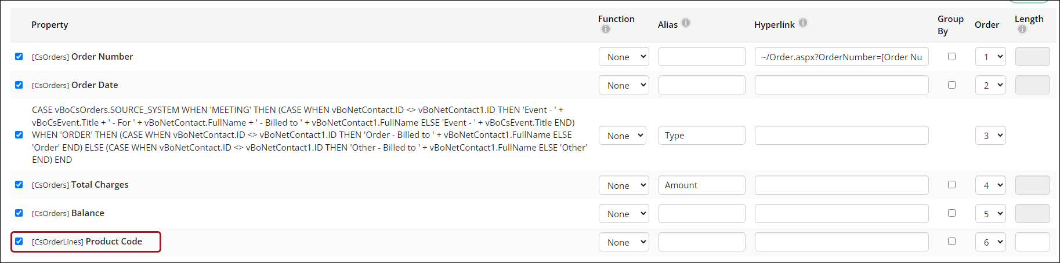This screenshot has width=1060, height=263.
Task: Click the Property column header
Action: click(50, 25)
